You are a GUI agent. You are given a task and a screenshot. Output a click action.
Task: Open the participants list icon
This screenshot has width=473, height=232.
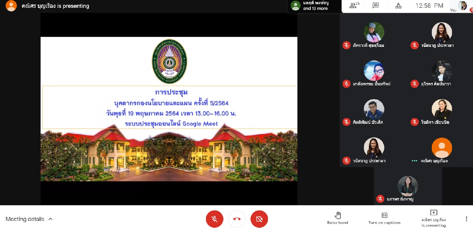(354, 5)
